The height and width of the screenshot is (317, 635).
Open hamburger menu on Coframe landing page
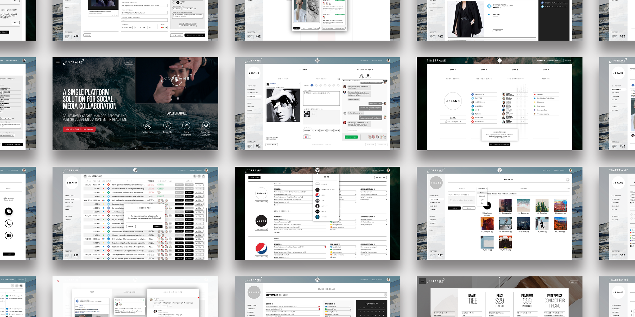point(58,62)
